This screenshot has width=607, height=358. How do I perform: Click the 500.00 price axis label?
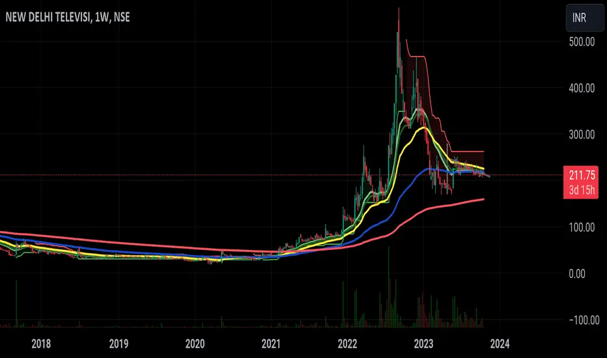click(582, 42)
